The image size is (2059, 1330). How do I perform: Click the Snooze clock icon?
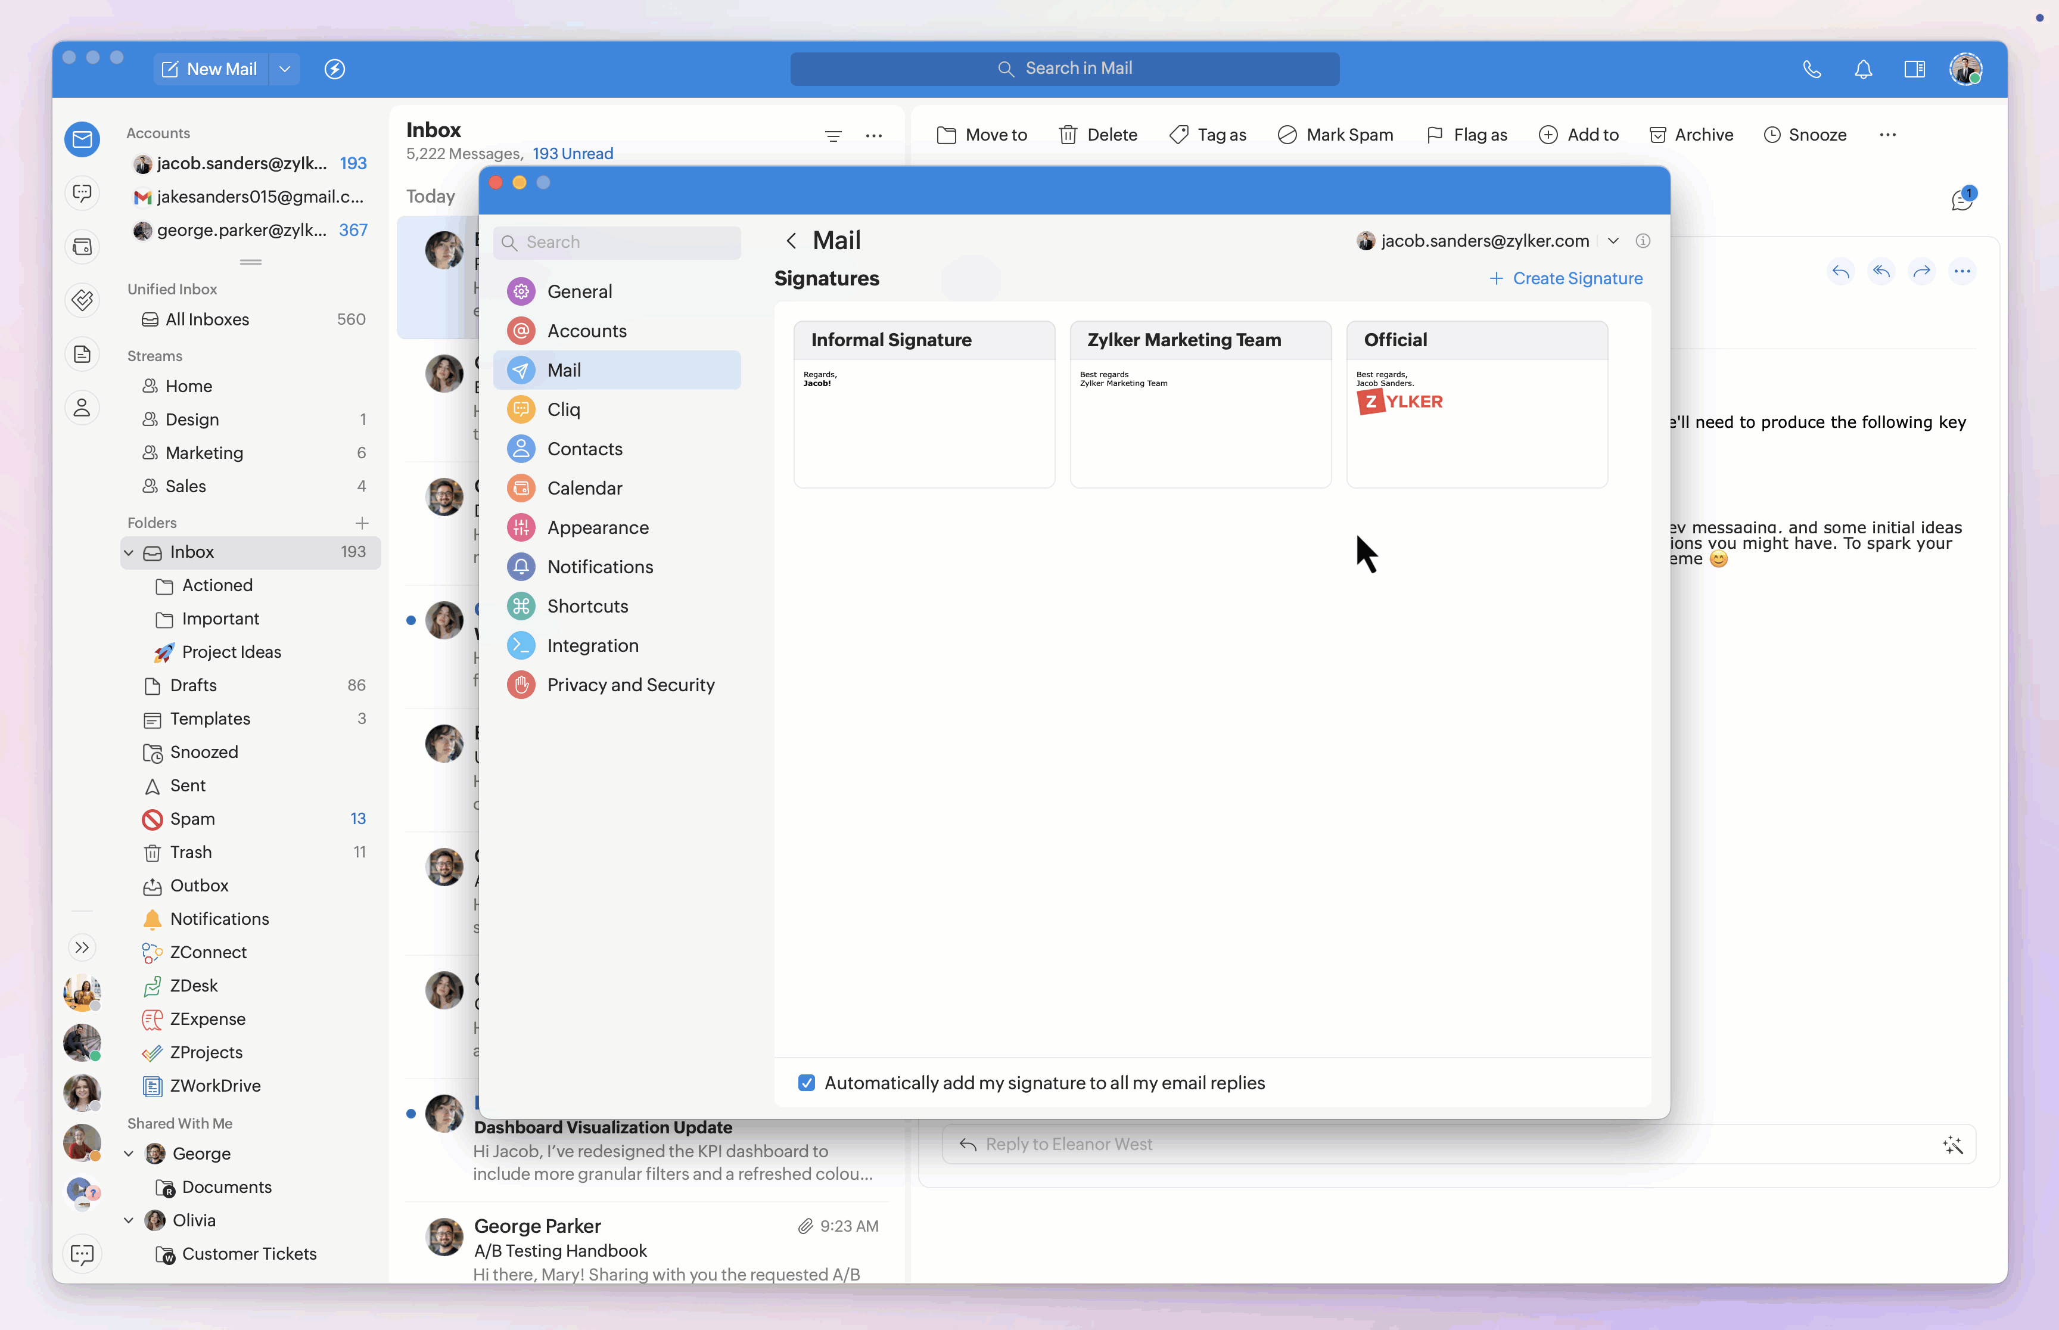click(x=1771, y=135)
